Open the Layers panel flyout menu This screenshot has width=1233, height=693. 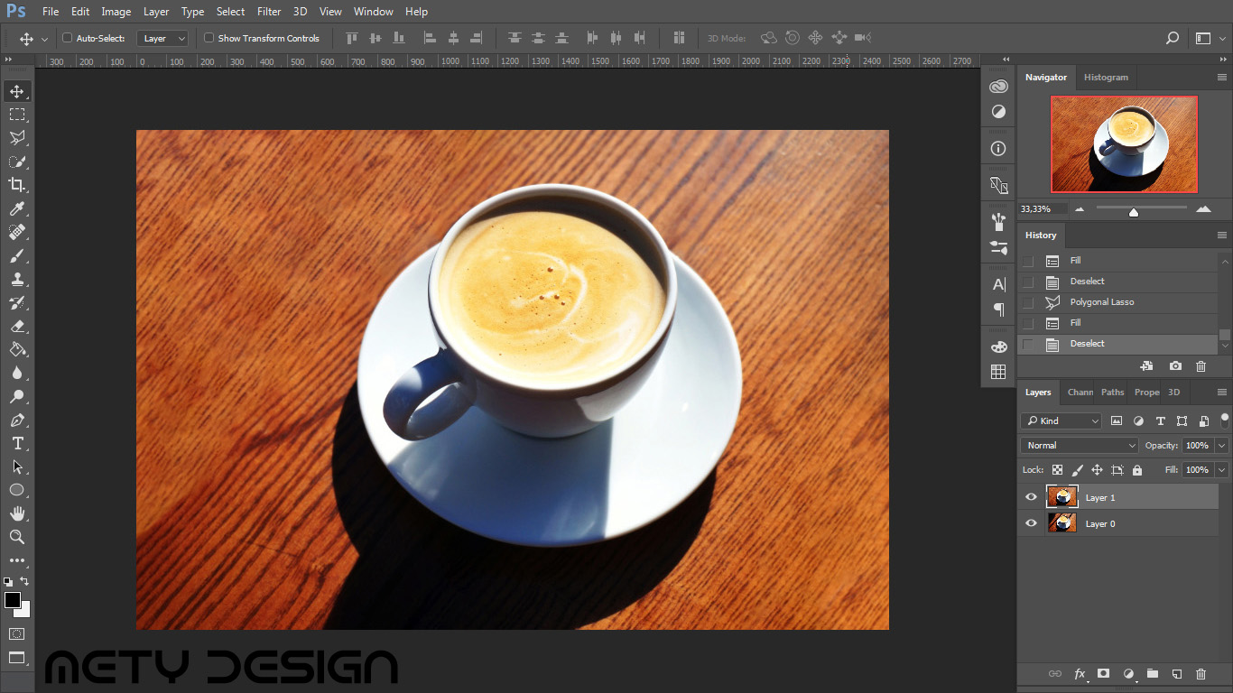pyautogui.click(x=1222, y=393)
